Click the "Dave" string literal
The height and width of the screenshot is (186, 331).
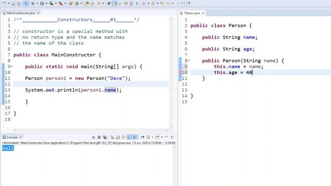click(116, 78)
